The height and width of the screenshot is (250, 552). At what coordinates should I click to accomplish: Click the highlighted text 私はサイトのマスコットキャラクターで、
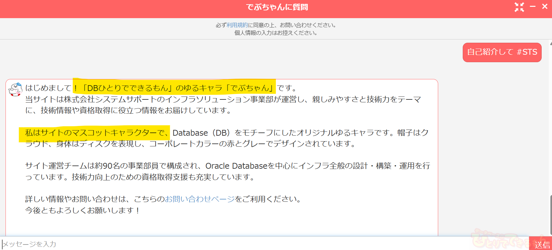tap(97, 132)
